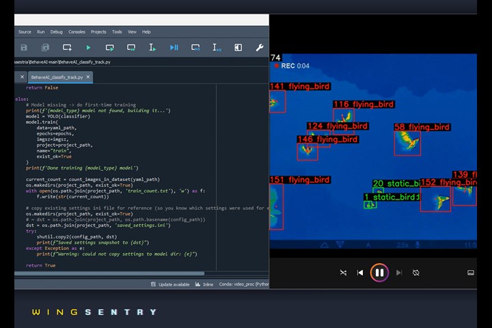Click the Inline graphics status entry

[x=204, y=284]
